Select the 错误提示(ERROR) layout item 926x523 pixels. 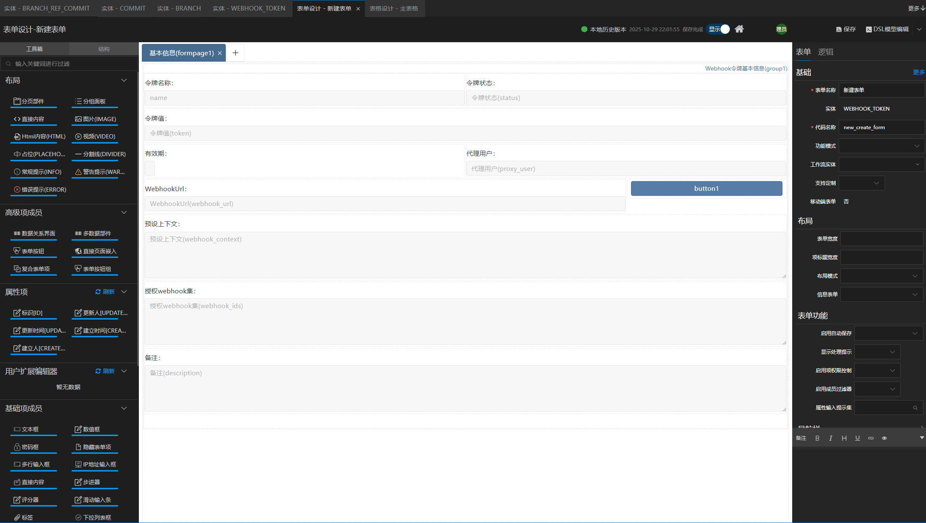pyautogui.click(x=40, y=190)
